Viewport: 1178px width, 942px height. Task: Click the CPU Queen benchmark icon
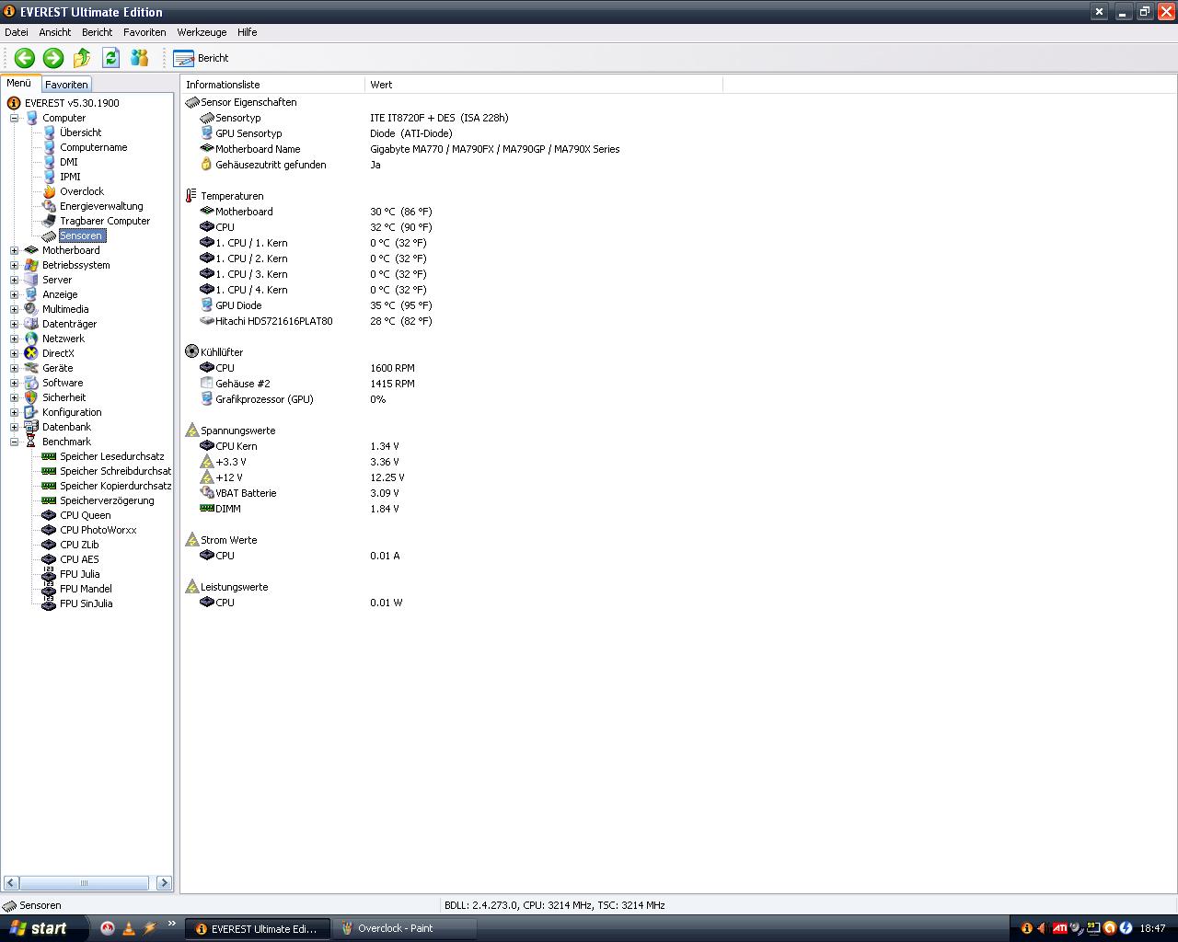coord(49,515)
